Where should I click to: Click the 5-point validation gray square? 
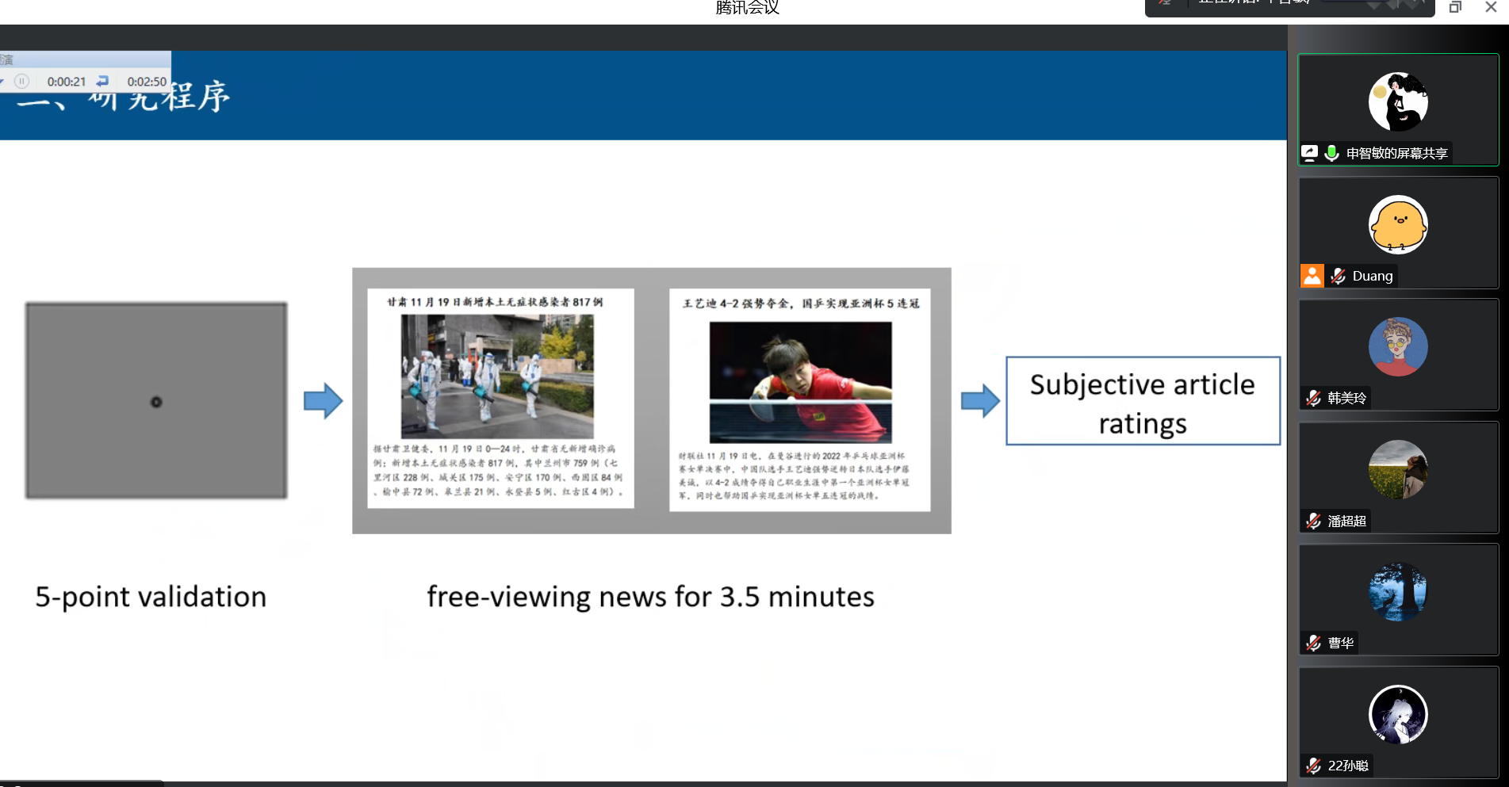(x=156, y=401)
